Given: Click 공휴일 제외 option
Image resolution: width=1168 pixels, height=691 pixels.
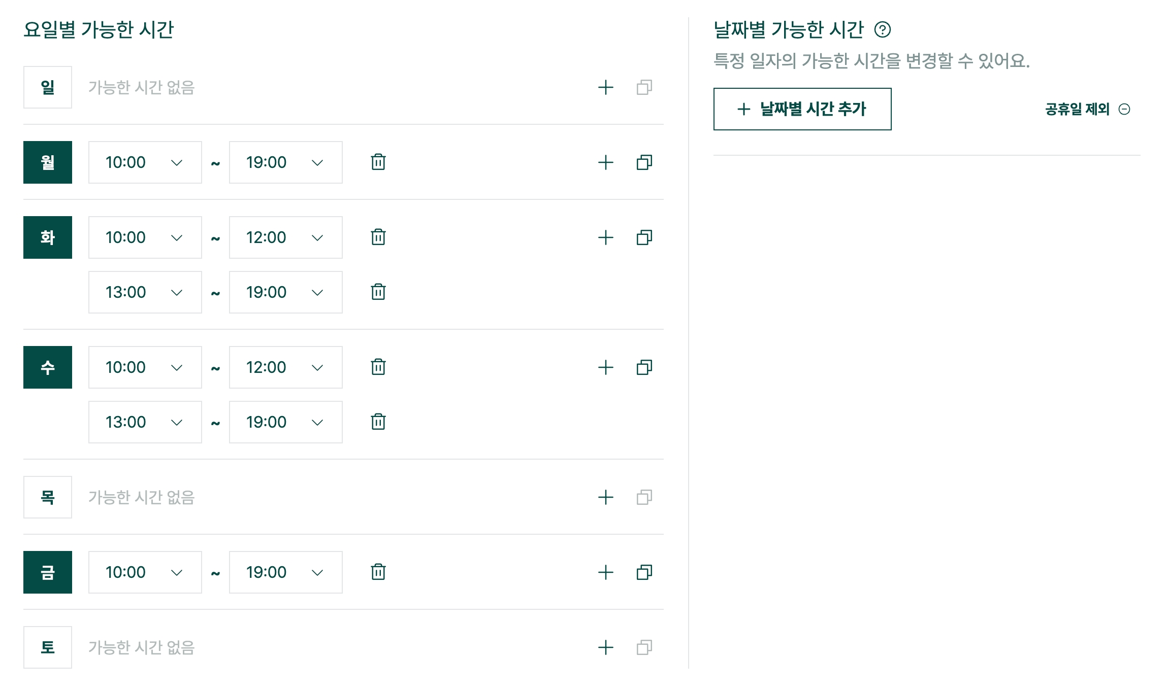Looking at the screenshot, I should click(1087, 109).
